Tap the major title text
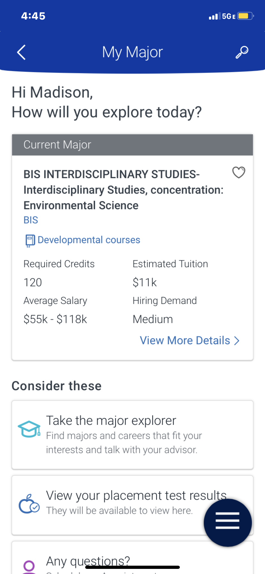Viewport: 265px width, 574px height. coord(123,190)
